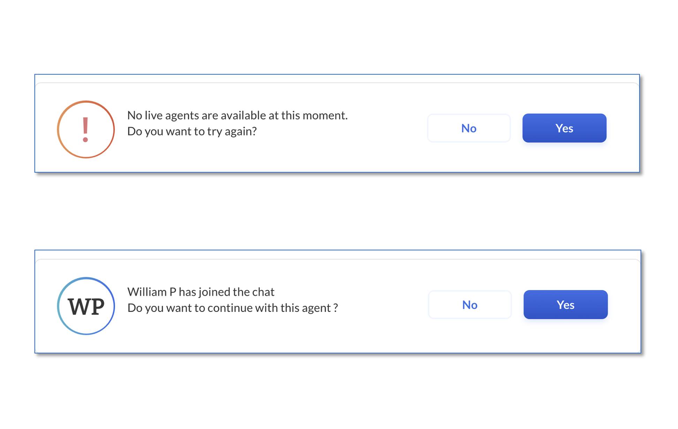Select the 'No live agents are available' message text

238,115
